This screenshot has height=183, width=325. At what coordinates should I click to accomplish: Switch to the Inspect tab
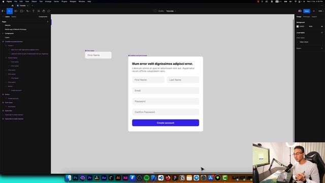[x=314, y=17]
